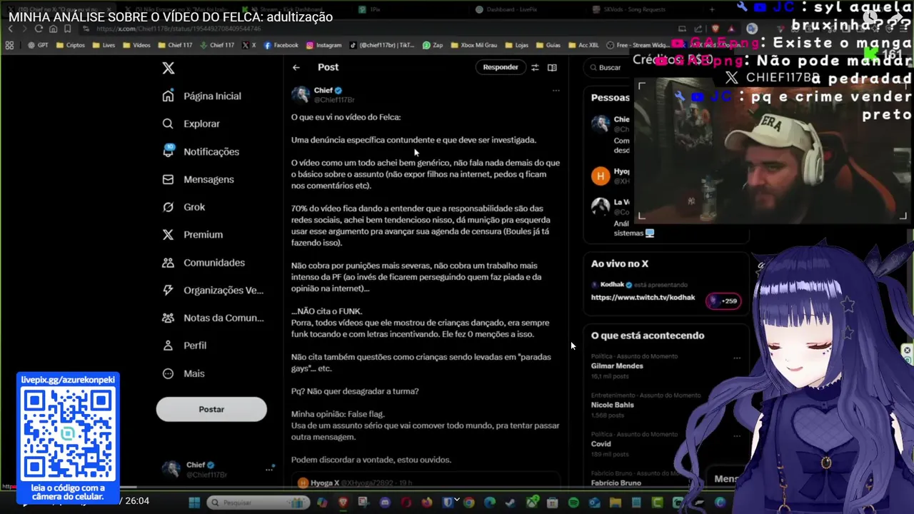Open account switcher dots beside @Chief117Br
This screenshot has width=914, height=514.
[270, 469]
